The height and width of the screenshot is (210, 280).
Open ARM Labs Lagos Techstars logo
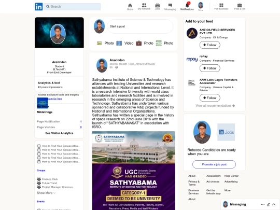pyautogui.click(x=192, y=83)
